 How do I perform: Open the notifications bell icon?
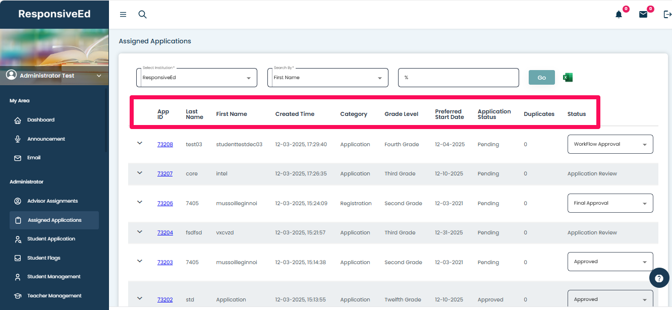pyautogui.click(x=619, y=15)
